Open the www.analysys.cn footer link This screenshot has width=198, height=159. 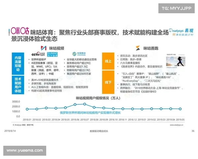[x=177, y=125]
